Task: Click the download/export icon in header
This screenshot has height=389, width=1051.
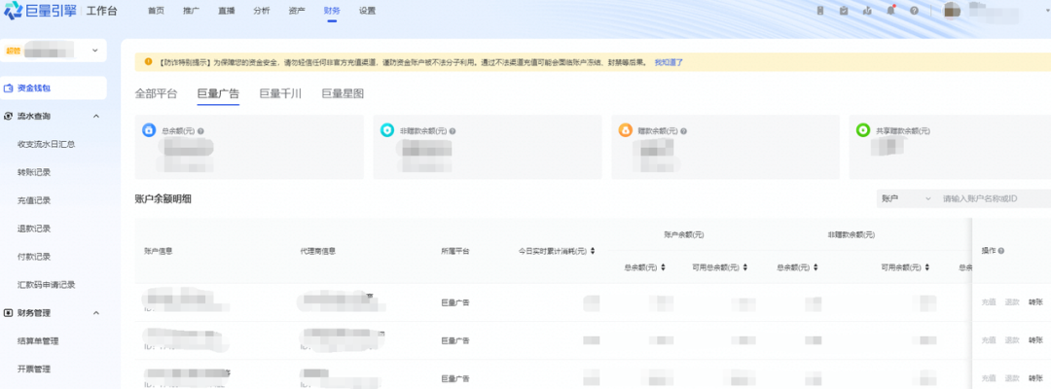Action: point(867,11)
